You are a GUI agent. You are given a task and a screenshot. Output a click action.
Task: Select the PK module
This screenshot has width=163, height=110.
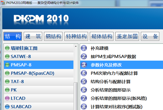pos(39,90)
